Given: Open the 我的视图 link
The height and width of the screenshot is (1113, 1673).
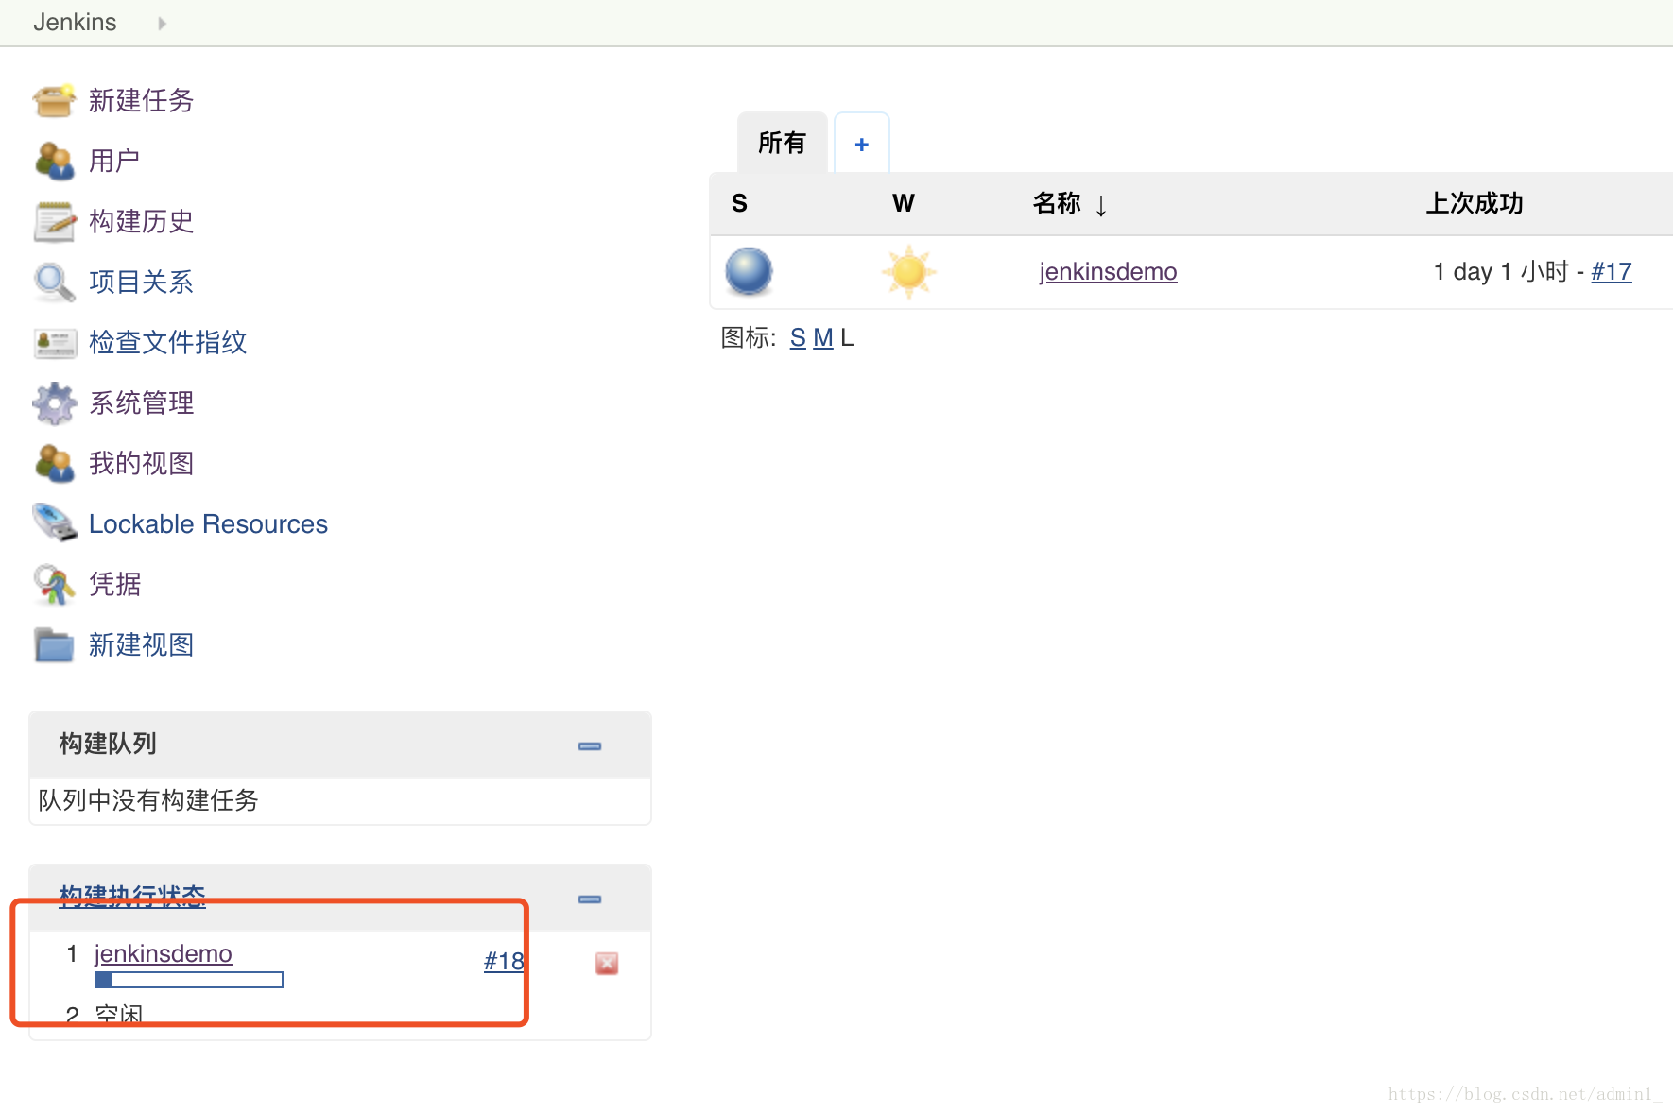Looking at the screenshot, I should tap(141, 463).
